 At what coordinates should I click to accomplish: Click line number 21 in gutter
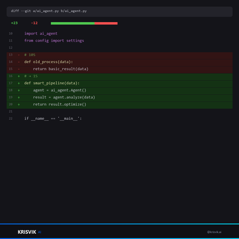click(11, 111)
